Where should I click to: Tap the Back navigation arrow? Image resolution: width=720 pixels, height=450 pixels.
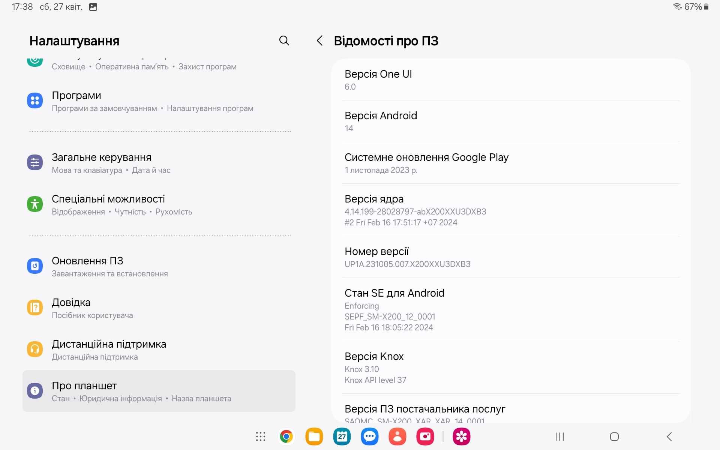click(x=669, y=436)
